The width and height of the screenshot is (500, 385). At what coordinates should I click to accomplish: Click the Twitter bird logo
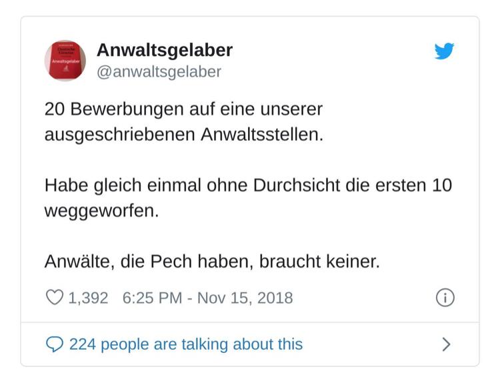point(444,51)
